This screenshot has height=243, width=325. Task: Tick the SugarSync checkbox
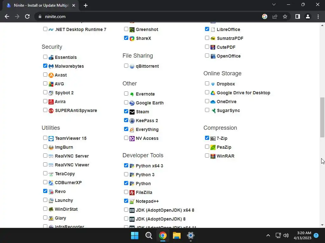tap(207, 110)
